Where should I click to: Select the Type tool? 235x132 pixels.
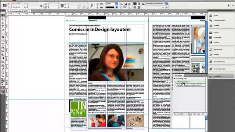tap(3, 26)
